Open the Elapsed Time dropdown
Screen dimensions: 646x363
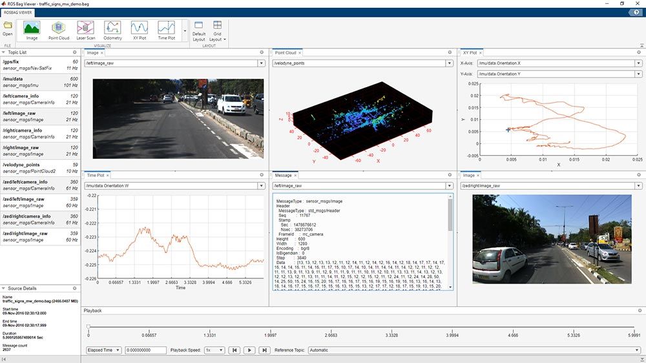click(103, 350)
